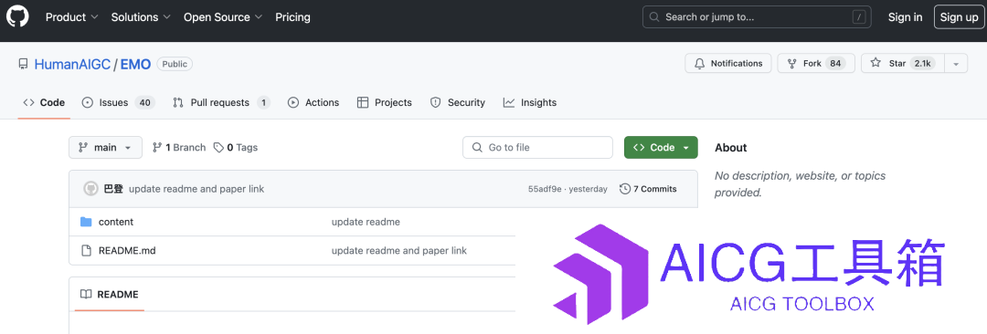Open the README.md file
This screenshot has width=987, height=334.
(x=127, y=250)
